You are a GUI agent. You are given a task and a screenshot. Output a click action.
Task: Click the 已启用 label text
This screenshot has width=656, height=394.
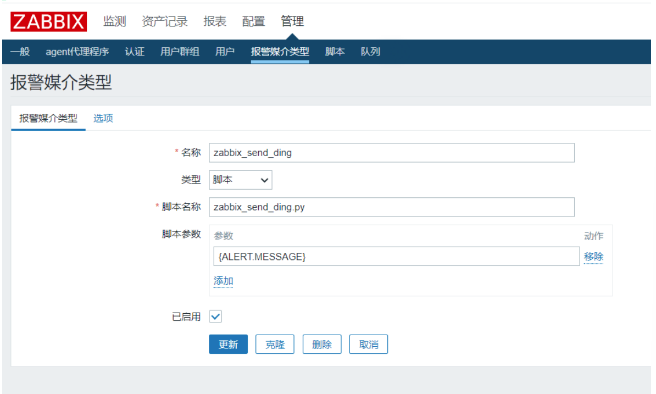click(x=186, y=317)
